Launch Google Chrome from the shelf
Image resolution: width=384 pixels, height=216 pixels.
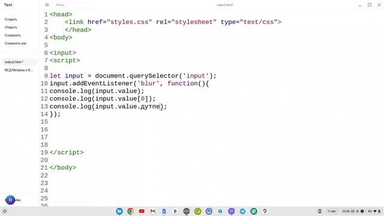pos(131,211)
